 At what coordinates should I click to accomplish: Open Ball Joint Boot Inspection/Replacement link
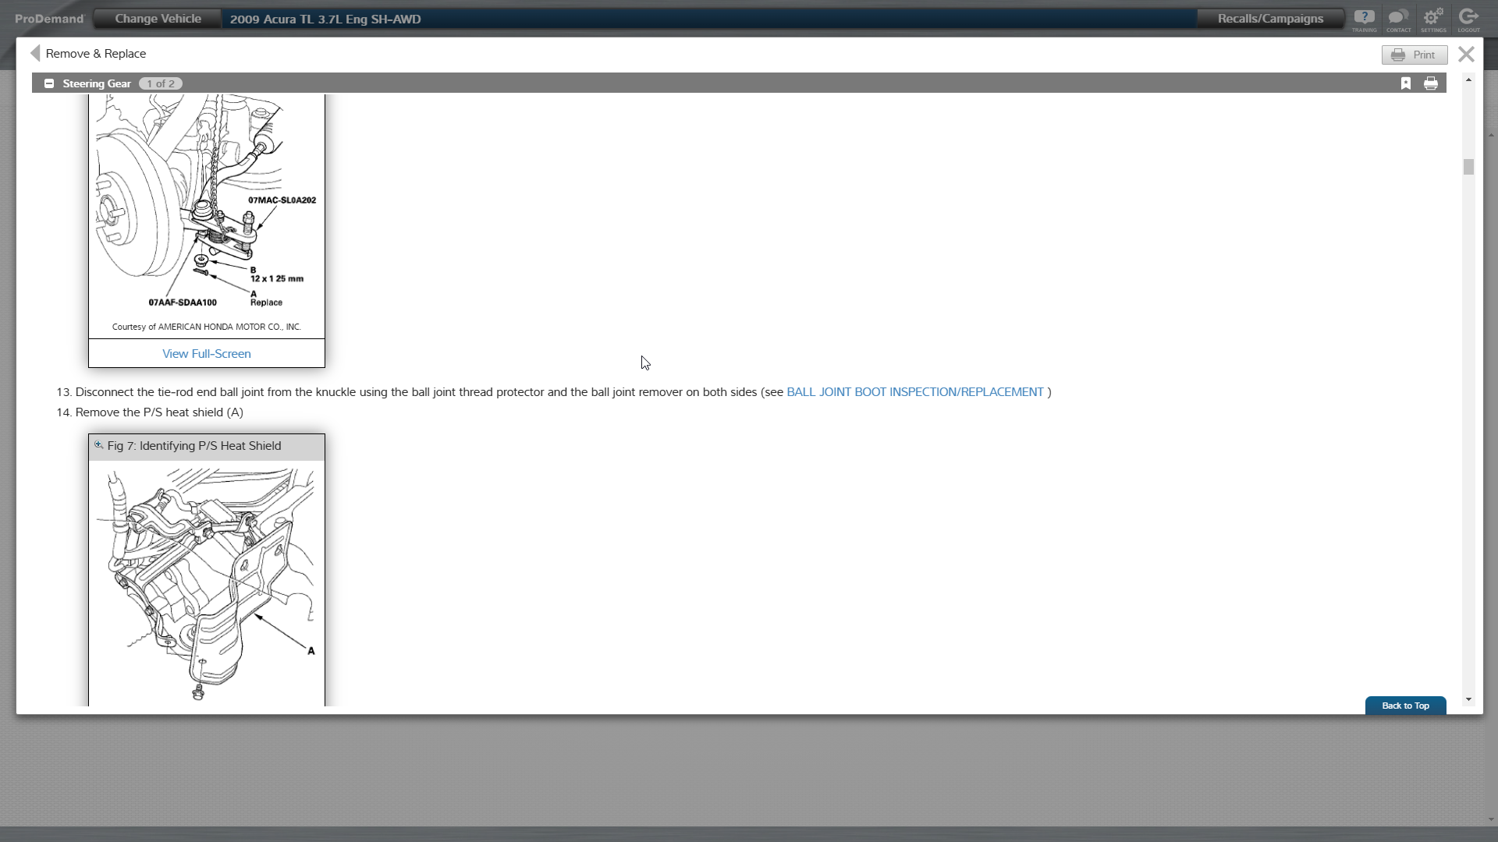pos(914,392)
